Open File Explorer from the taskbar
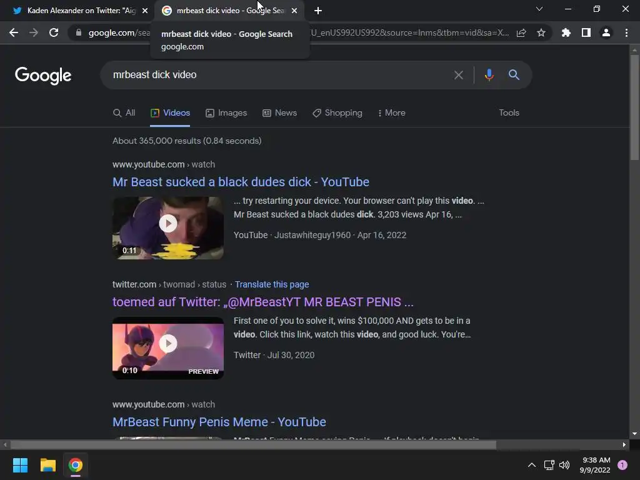The height and width of the screenshot is (480, 640). (47, 465)
